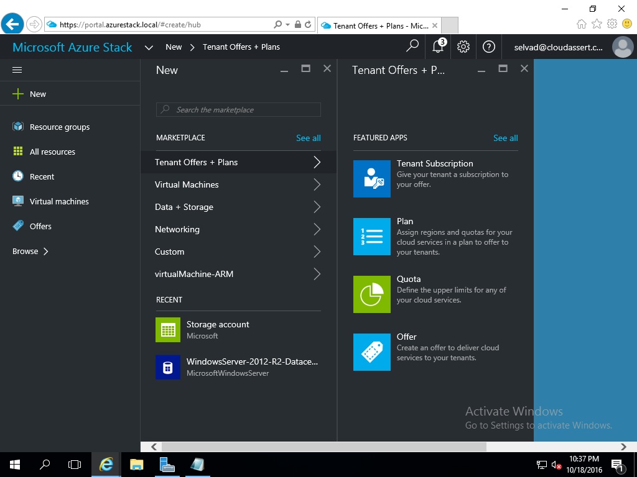Expand Networking marketplace category
637x477 pixels.
click(x=238, y=229)
